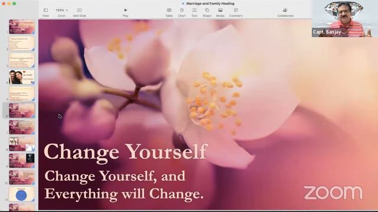This screenshot has height=212, width=378.
Task: Select slide 11 thumbnail with blue circle
Action: point(22,194)
